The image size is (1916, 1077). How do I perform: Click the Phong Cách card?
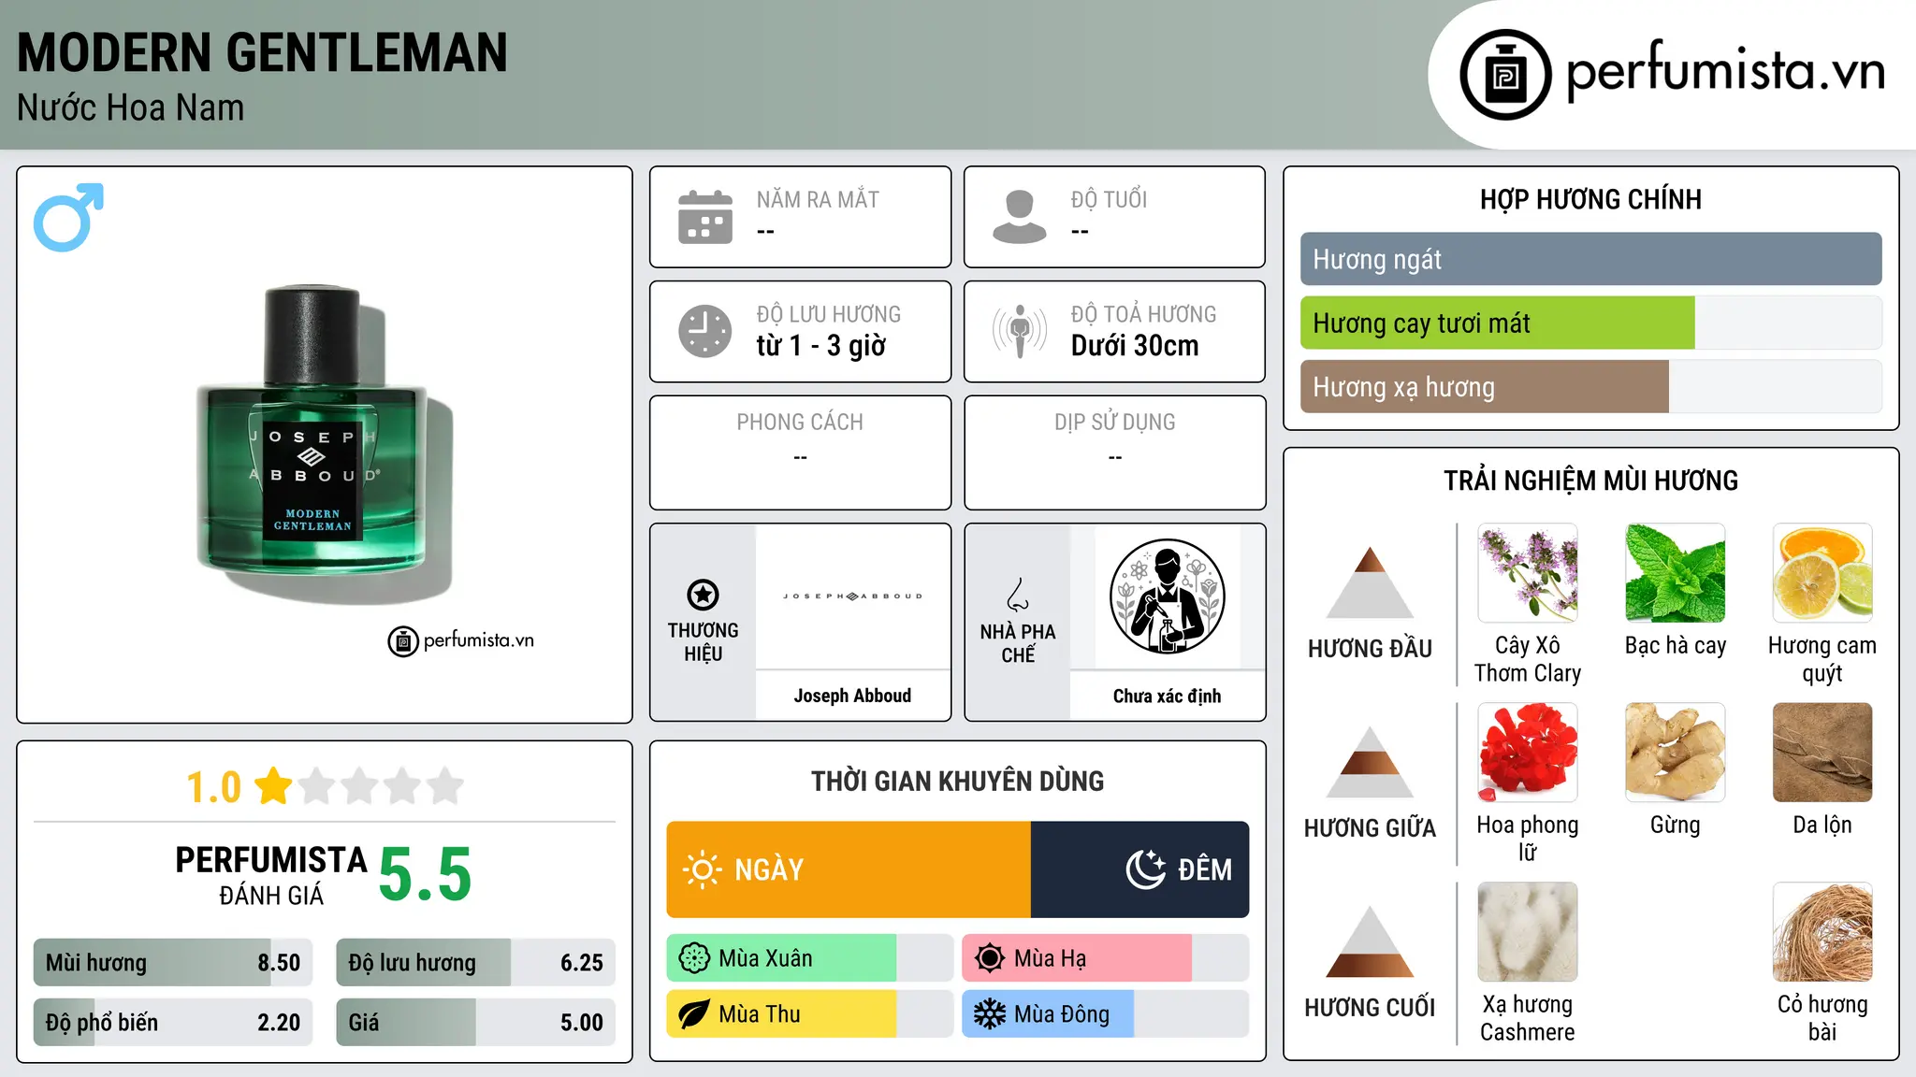[800, 452]
